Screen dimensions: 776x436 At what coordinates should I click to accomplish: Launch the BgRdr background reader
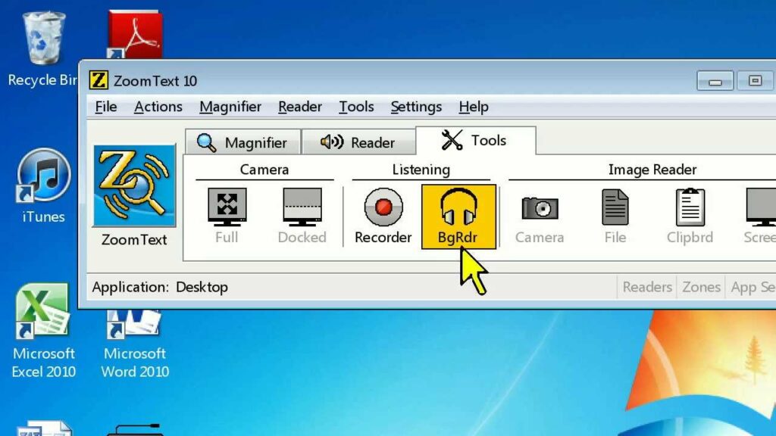[x=458, y=216]
